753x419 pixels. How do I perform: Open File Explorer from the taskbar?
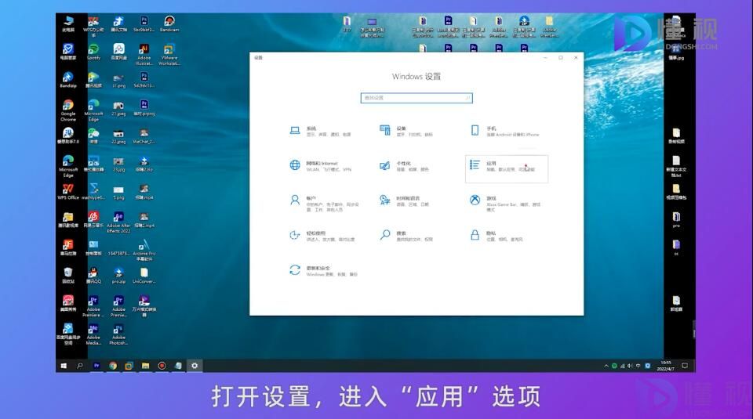[146, 366]
